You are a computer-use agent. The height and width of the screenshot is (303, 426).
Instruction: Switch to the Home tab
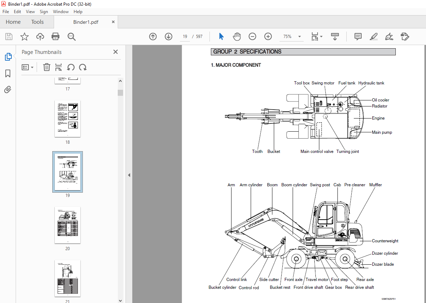tap(13, 22)
